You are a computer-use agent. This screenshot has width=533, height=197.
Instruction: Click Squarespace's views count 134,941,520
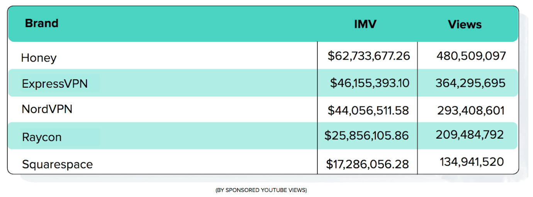point(472,162)
